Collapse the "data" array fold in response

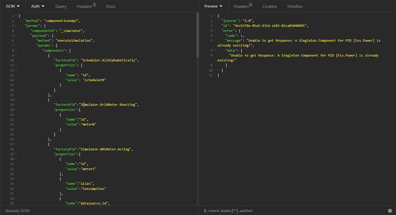[215, 51]
